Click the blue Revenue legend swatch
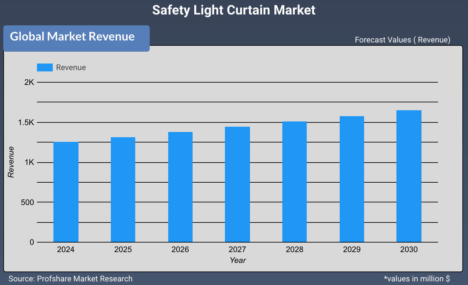 click(45, 67)
